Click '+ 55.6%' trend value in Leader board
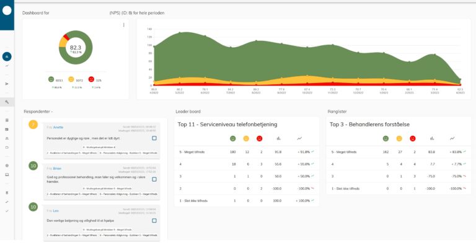476x243 pixels. coord(303,164)
